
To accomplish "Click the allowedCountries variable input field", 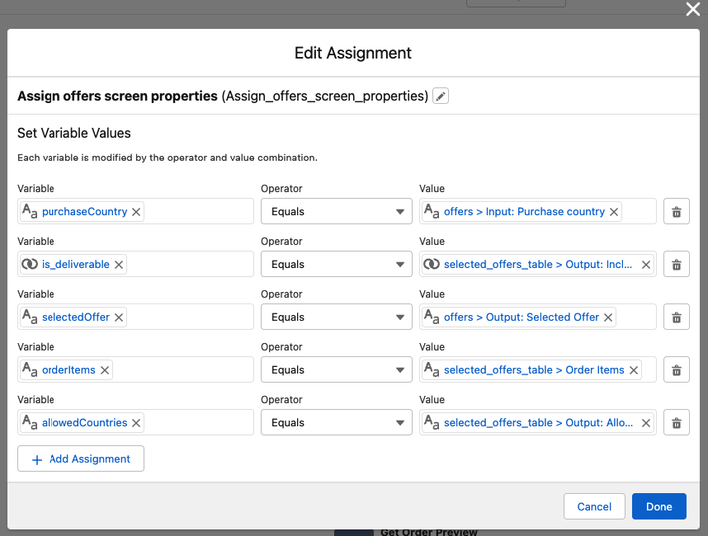I will coord(198,423).
